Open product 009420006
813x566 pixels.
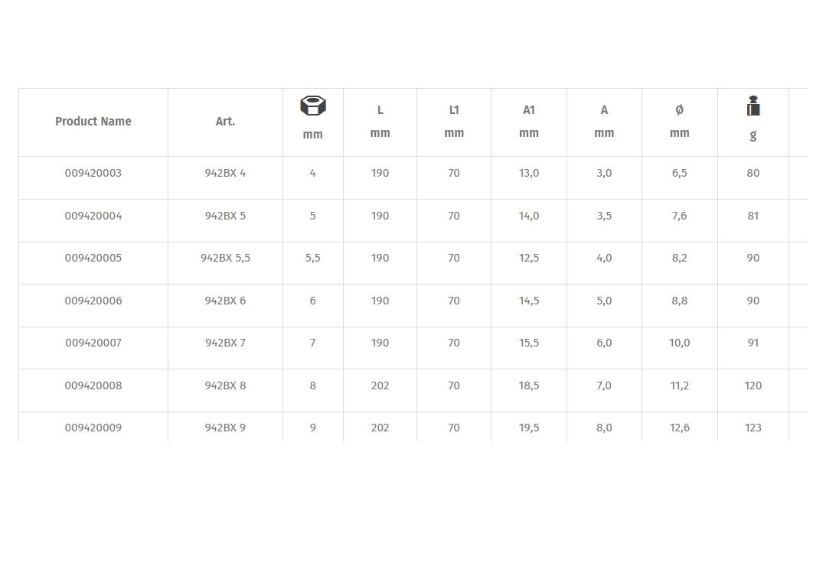pyautogui.click(x=93, y=301)
